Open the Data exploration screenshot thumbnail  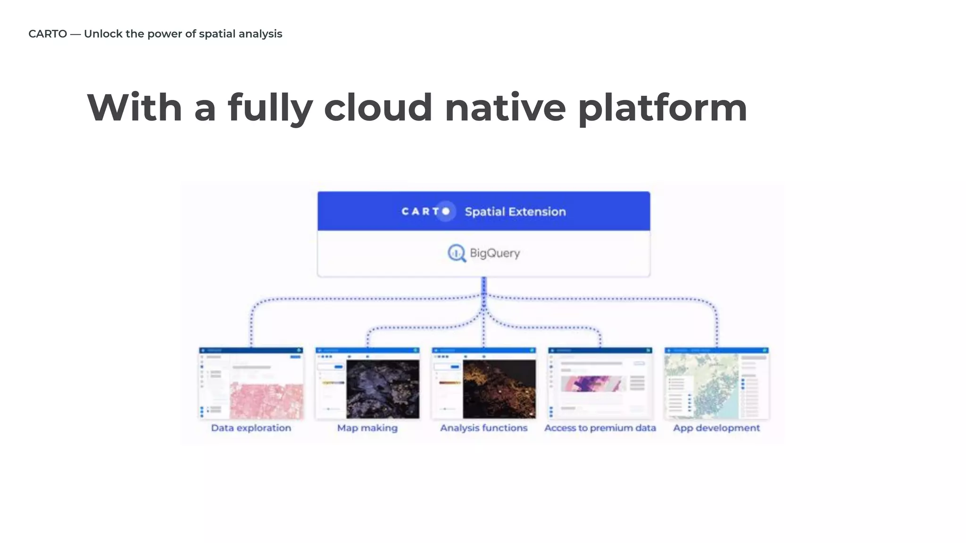coord(251,383)
